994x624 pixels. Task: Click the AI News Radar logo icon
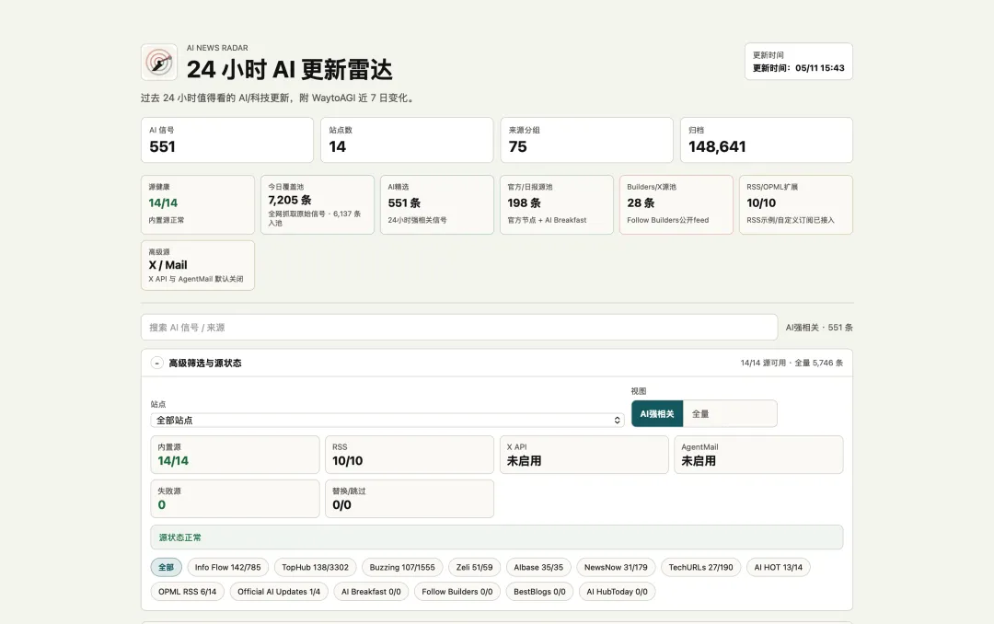point(159,63)
